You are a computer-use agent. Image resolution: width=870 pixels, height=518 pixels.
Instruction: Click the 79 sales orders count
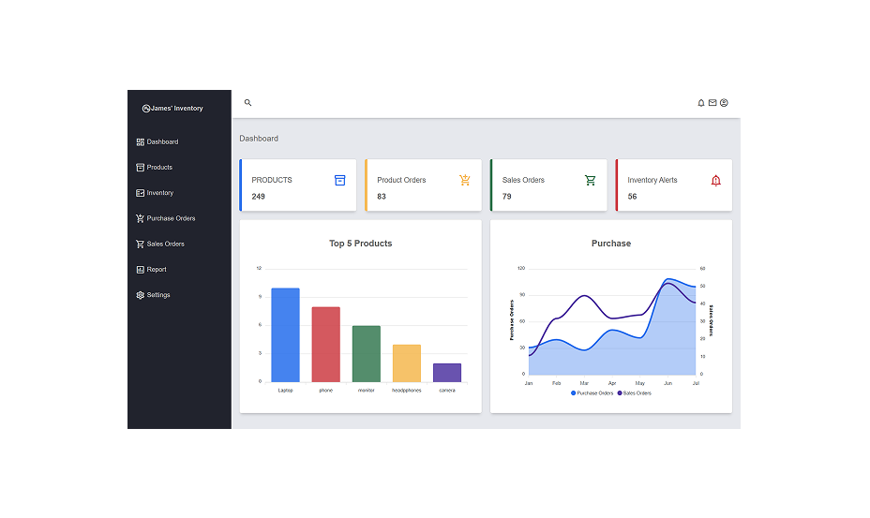point(506,197)
